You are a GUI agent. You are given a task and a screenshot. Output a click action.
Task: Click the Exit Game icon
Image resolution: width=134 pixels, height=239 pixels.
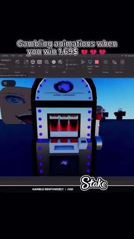click(122, 62)
